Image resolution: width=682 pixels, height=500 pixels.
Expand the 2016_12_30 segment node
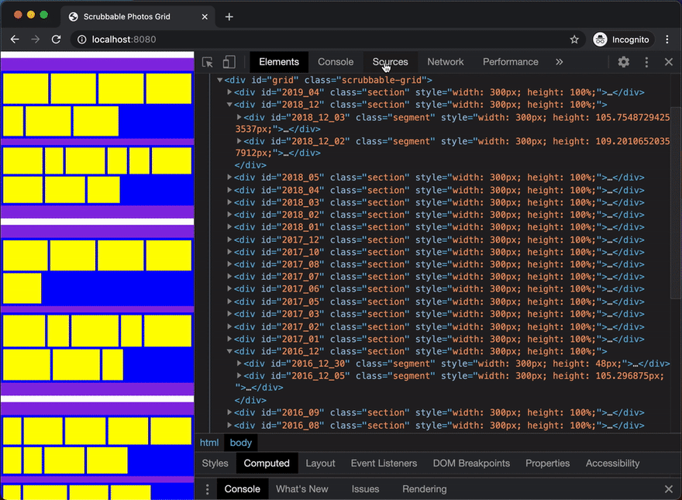(239, 364)
